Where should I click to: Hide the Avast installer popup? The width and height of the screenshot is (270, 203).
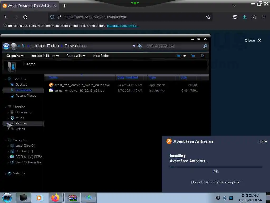click(262, 141)
